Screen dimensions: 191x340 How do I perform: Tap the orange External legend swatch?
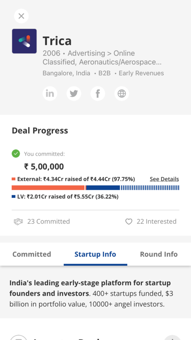[x=14, y=179]
